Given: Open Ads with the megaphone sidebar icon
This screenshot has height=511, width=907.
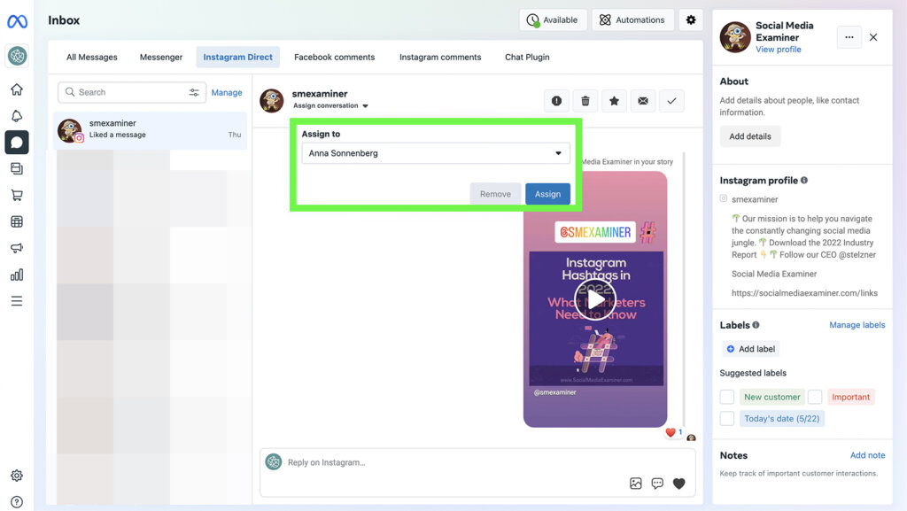Looking at the screenshot, I should [17, 248].
